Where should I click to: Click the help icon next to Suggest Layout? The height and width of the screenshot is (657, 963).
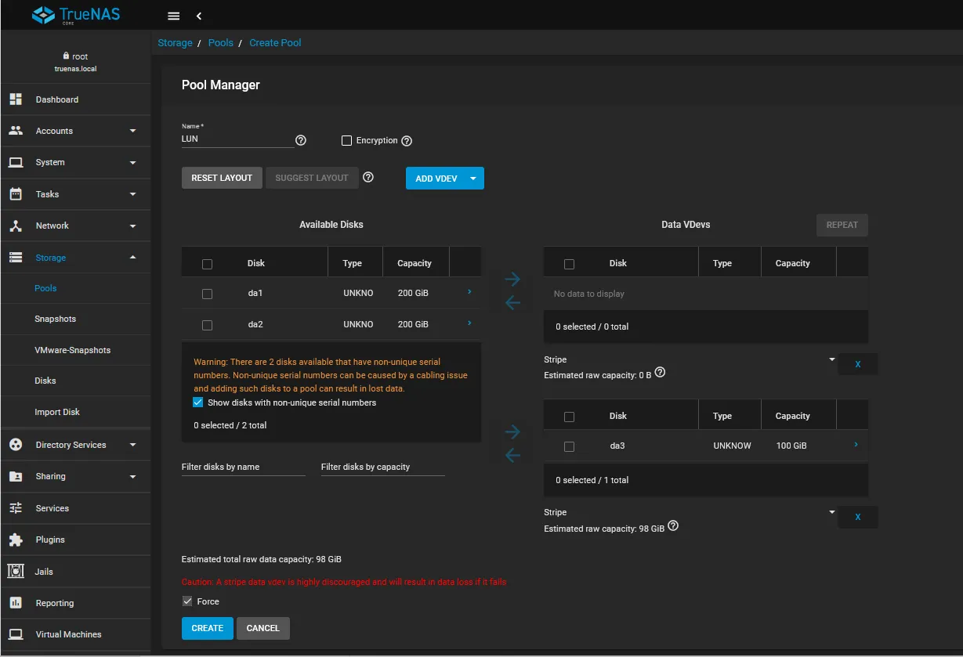pos(368,177)
